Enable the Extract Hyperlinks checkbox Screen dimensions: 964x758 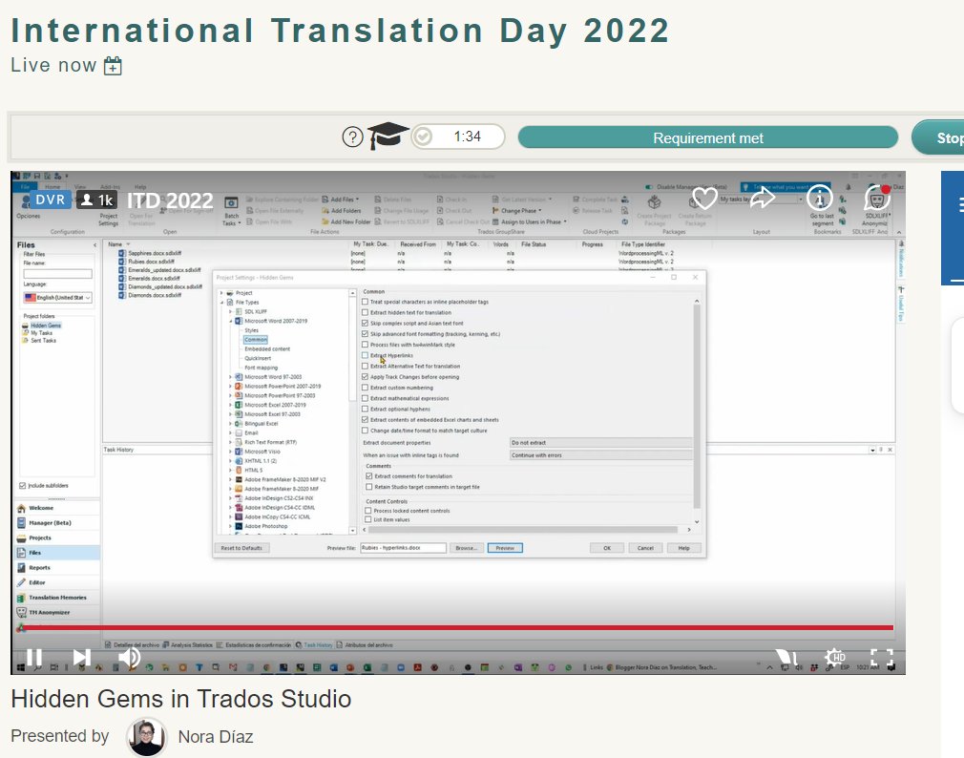click(x=364, y=355)
